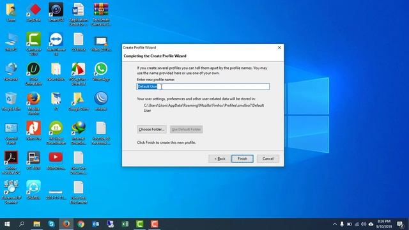The width and height of the screenshot is (409, 230).
Task: Go back with the < Back button
Action: 219,158
